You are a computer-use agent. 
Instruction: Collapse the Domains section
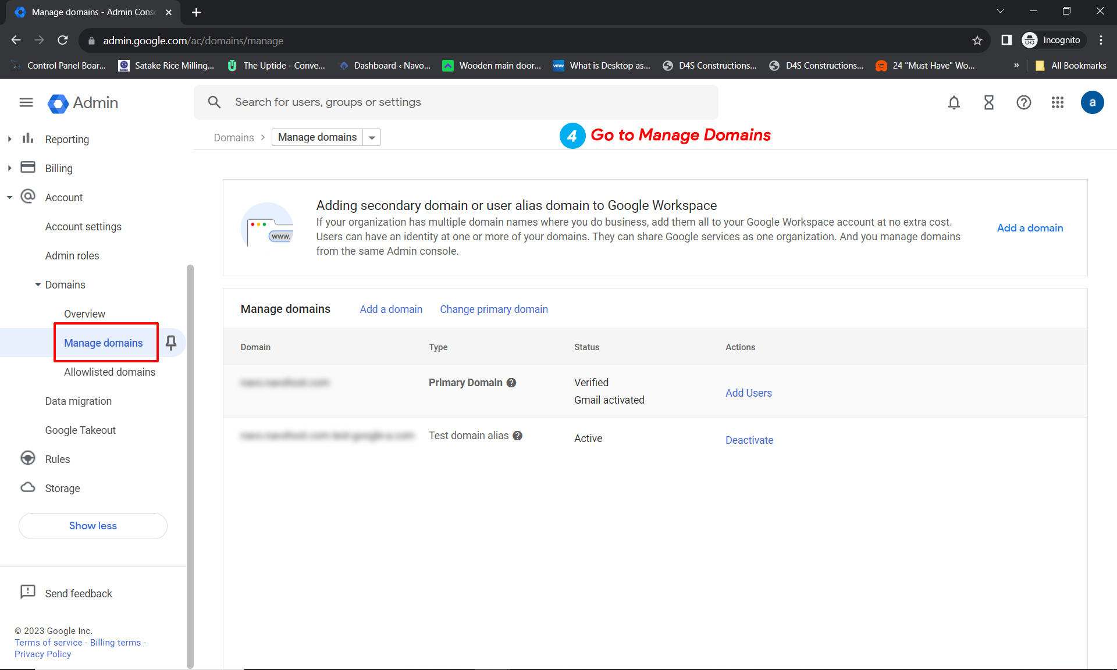37,284
